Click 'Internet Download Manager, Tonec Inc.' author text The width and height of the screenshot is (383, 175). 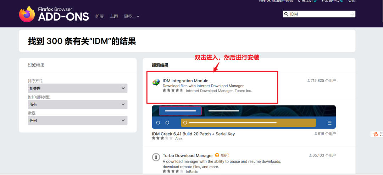tap(219, 91)
